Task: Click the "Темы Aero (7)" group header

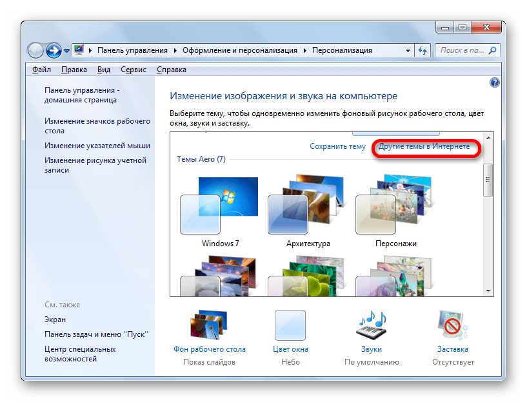Action: coord(201,159)
